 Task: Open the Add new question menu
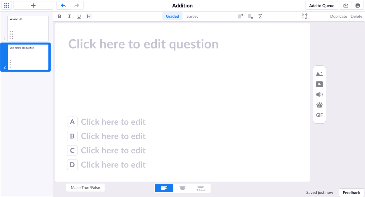click(33, 5)
